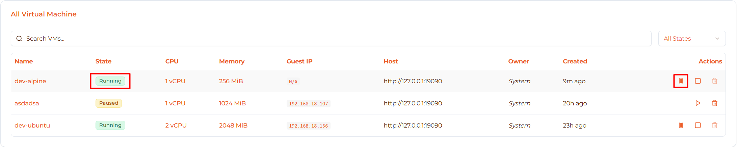
Task: Stop the dev-ubuntu virtual machine
Action: [697, 125]
